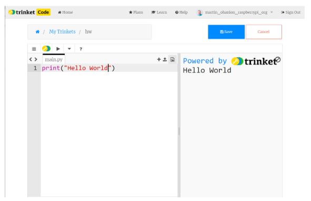Go to the Home page link

coord(65,12)
